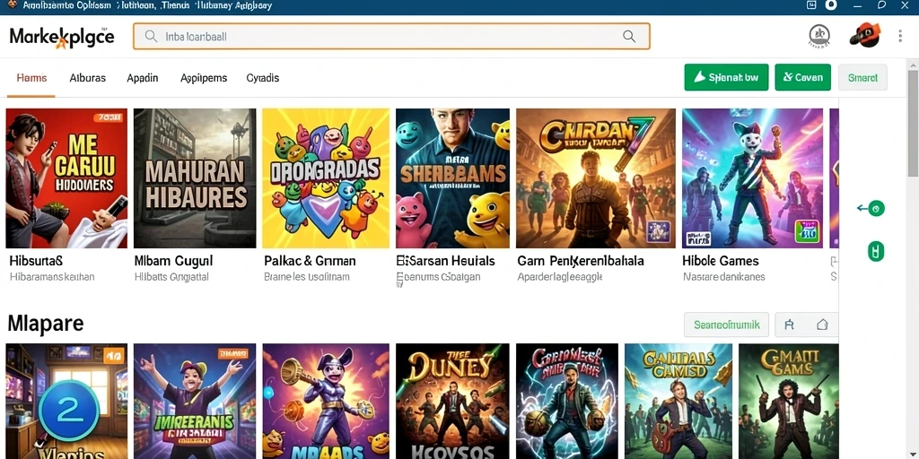The width and height of the screenshot is (919, 459).
Task: Open the user avatar with red hat
Action: click(865, 35)
